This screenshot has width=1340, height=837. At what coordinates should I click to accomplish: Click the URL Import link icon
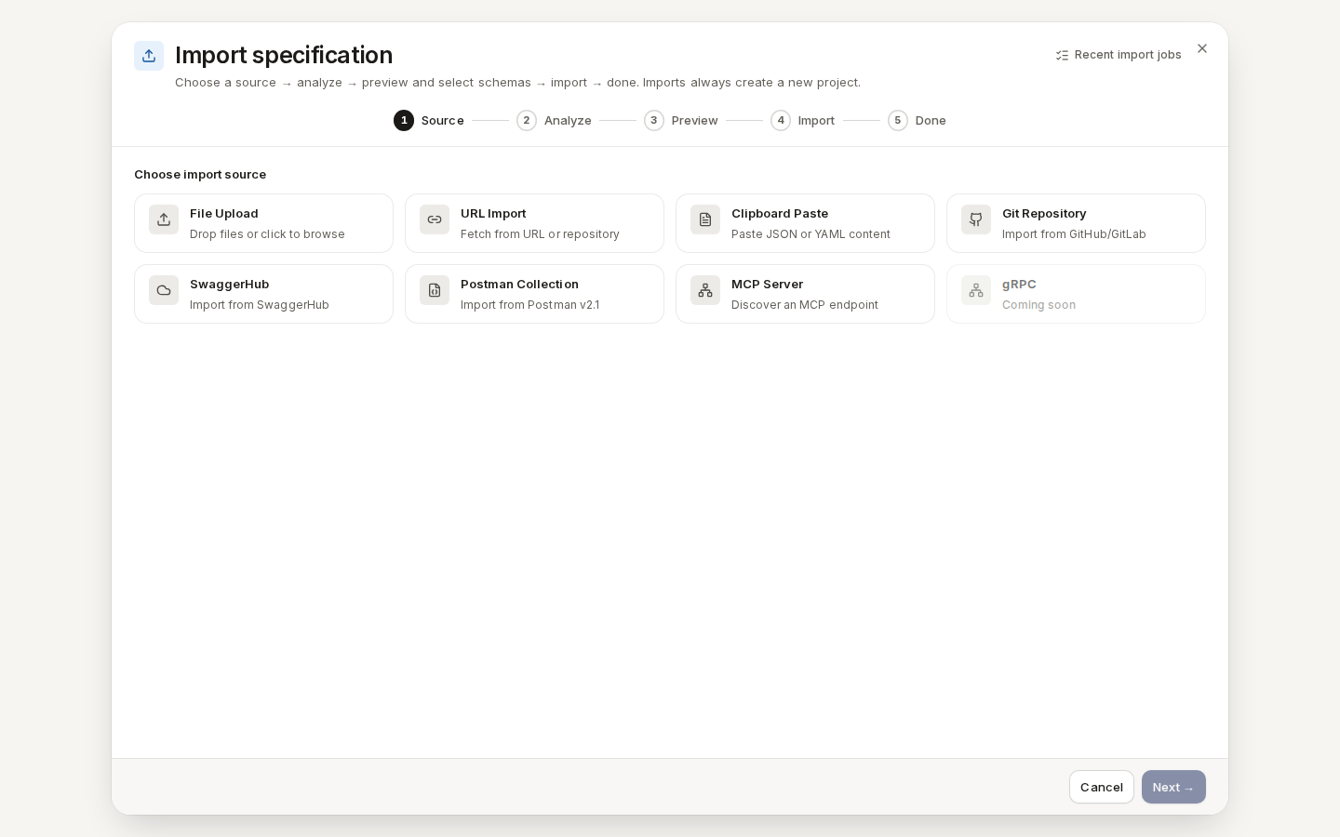[435, 219]
